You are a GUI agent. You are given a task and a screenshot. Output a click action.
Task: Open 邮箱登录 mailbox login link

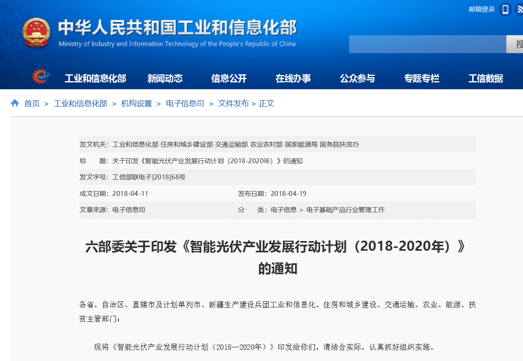tap(482, 9)
